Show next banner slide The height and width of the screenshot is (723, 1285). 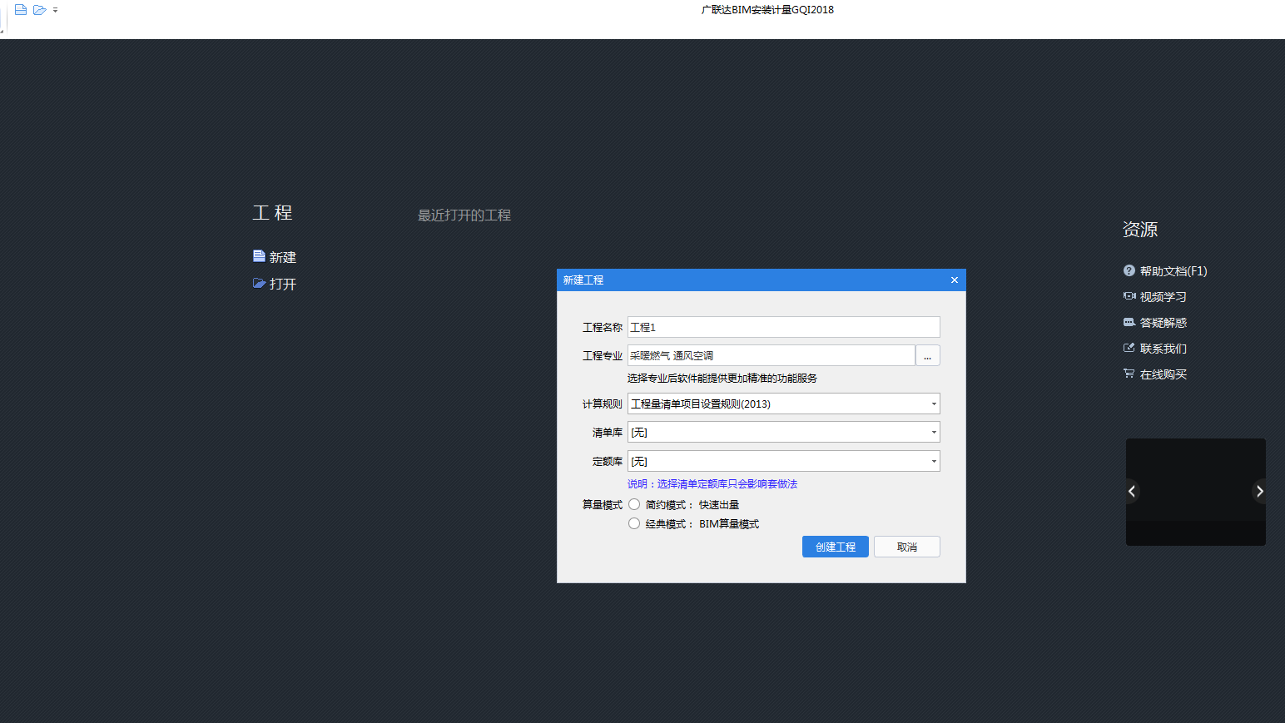click(1260, 492)
